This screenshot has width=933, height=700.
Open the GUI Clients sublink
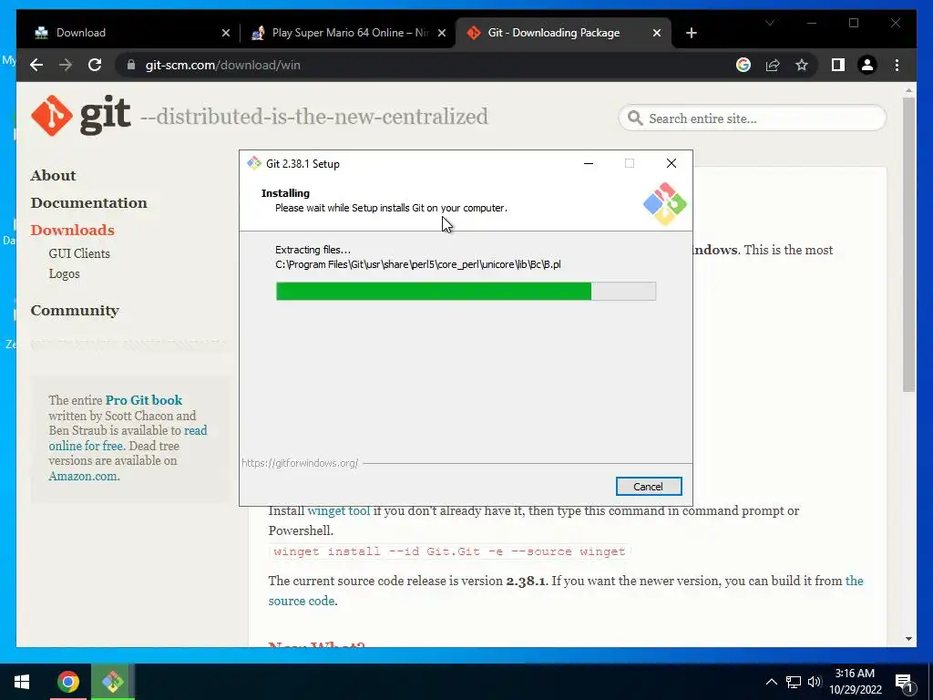pos(79,253)
